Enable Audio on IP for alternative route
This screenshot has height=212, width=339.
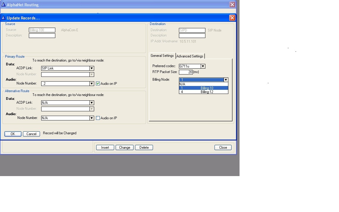pyautogui.click(x=98, y=118)
